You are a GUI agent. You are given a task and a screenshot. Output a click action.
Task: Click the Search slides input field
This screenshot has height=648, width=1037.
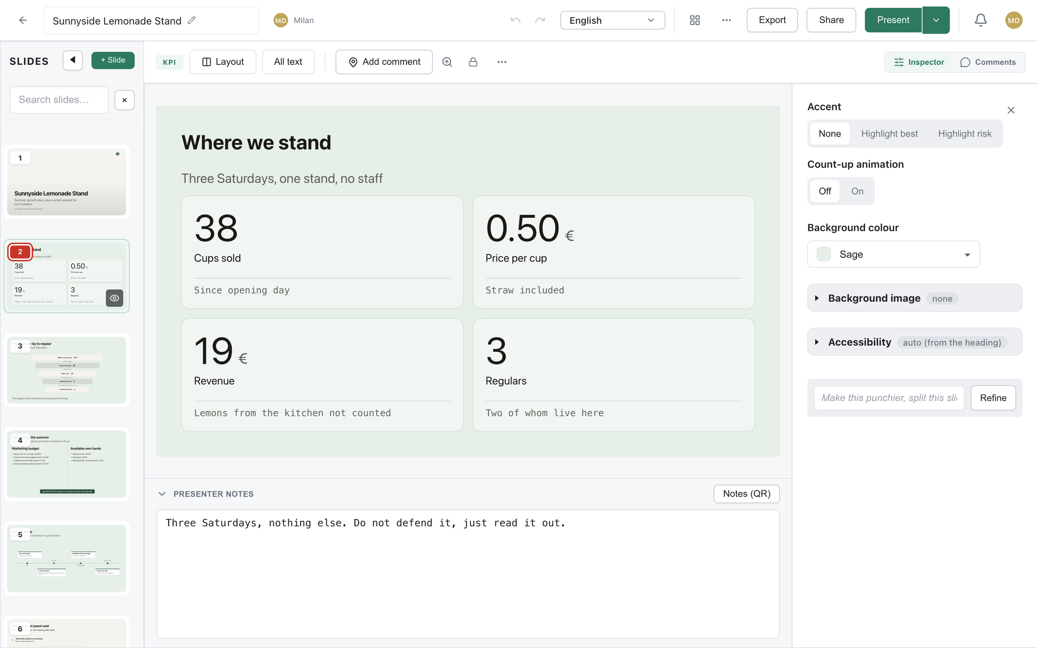tap(59, 100)
